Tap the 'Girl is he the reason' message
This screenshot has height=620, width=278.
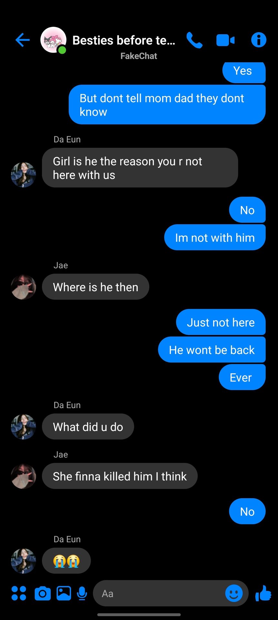(140, 168)
